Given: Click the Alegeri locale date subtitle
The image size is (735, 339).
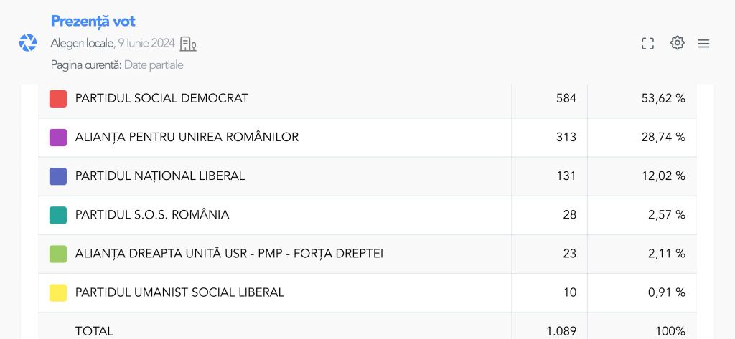Looking at the screenshot, I should [x=113, y=44].
